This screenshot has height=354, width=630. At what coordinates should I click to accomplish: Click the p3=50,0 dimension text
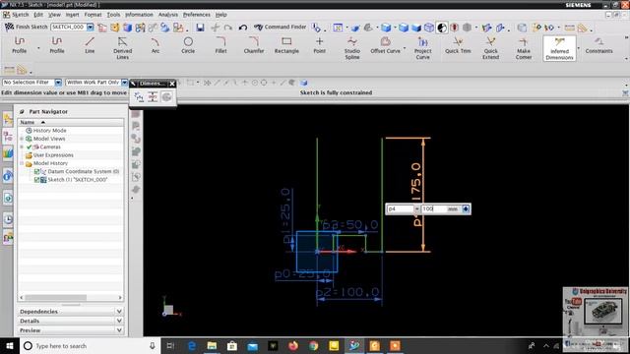(x=350, y=224)
